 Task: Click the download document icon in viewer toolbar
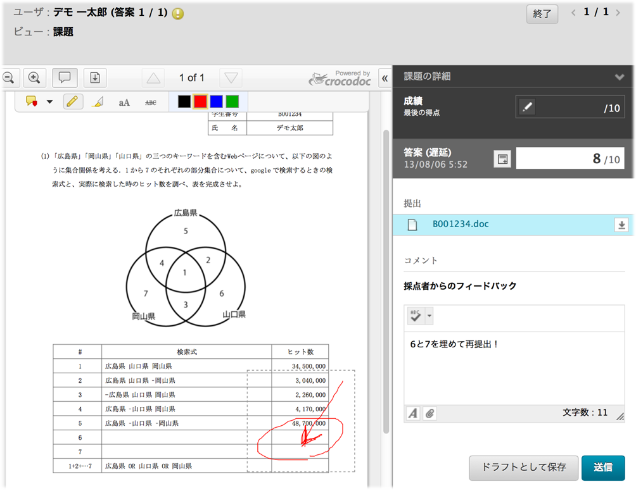[95, 78]
